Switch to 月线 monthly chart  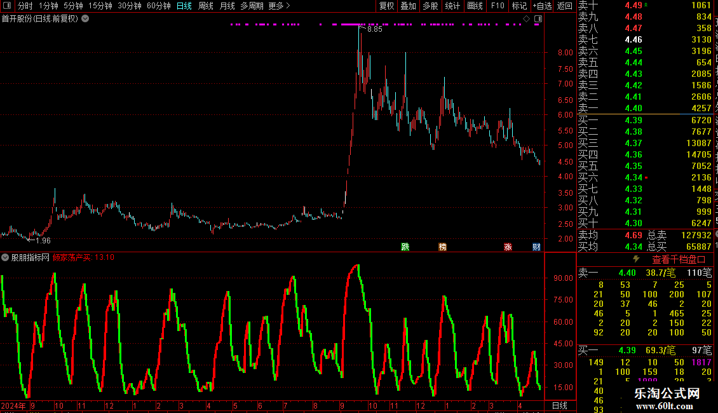coord(227,6)
